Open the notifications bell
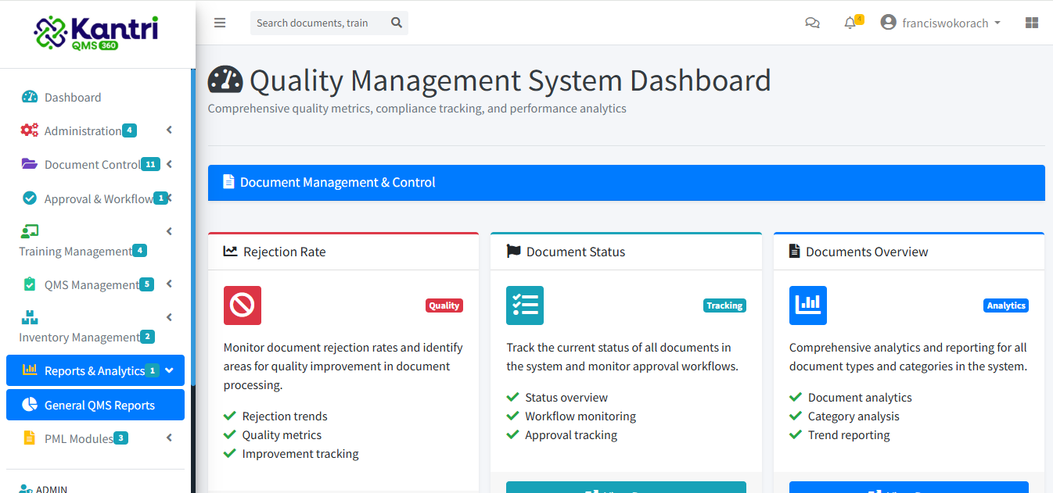1053x493 pixels. pyautogui.click(x=849, y=23)
